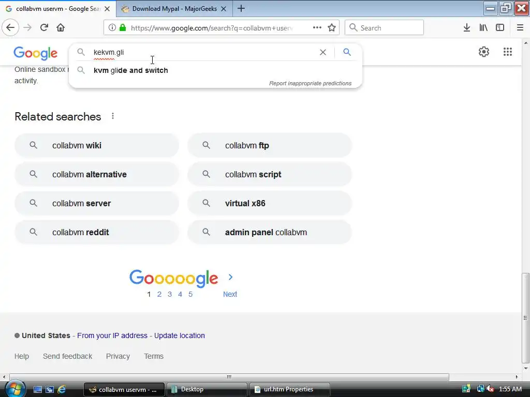Click Report inappropriate predictions
The width and height of the screenshot is (530, 397).
coord(311,83)
